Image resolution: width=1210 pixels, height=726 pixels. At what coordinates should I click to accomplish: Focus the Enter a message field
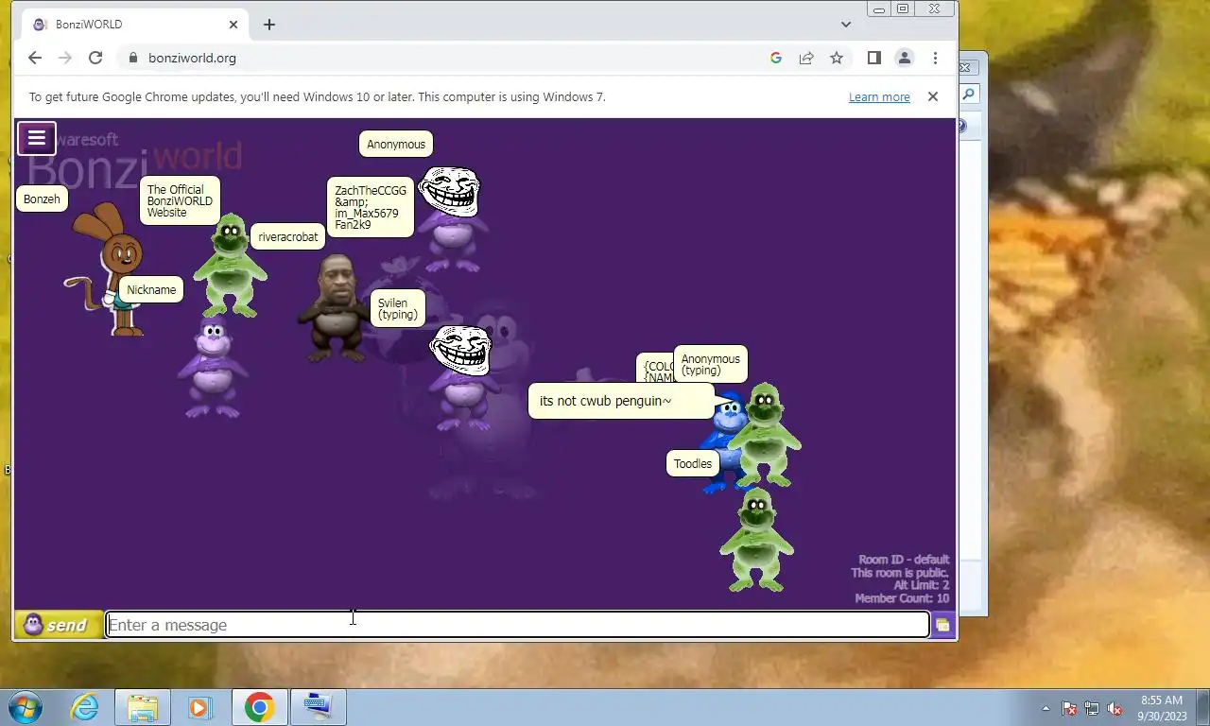[x=517, y=625]
